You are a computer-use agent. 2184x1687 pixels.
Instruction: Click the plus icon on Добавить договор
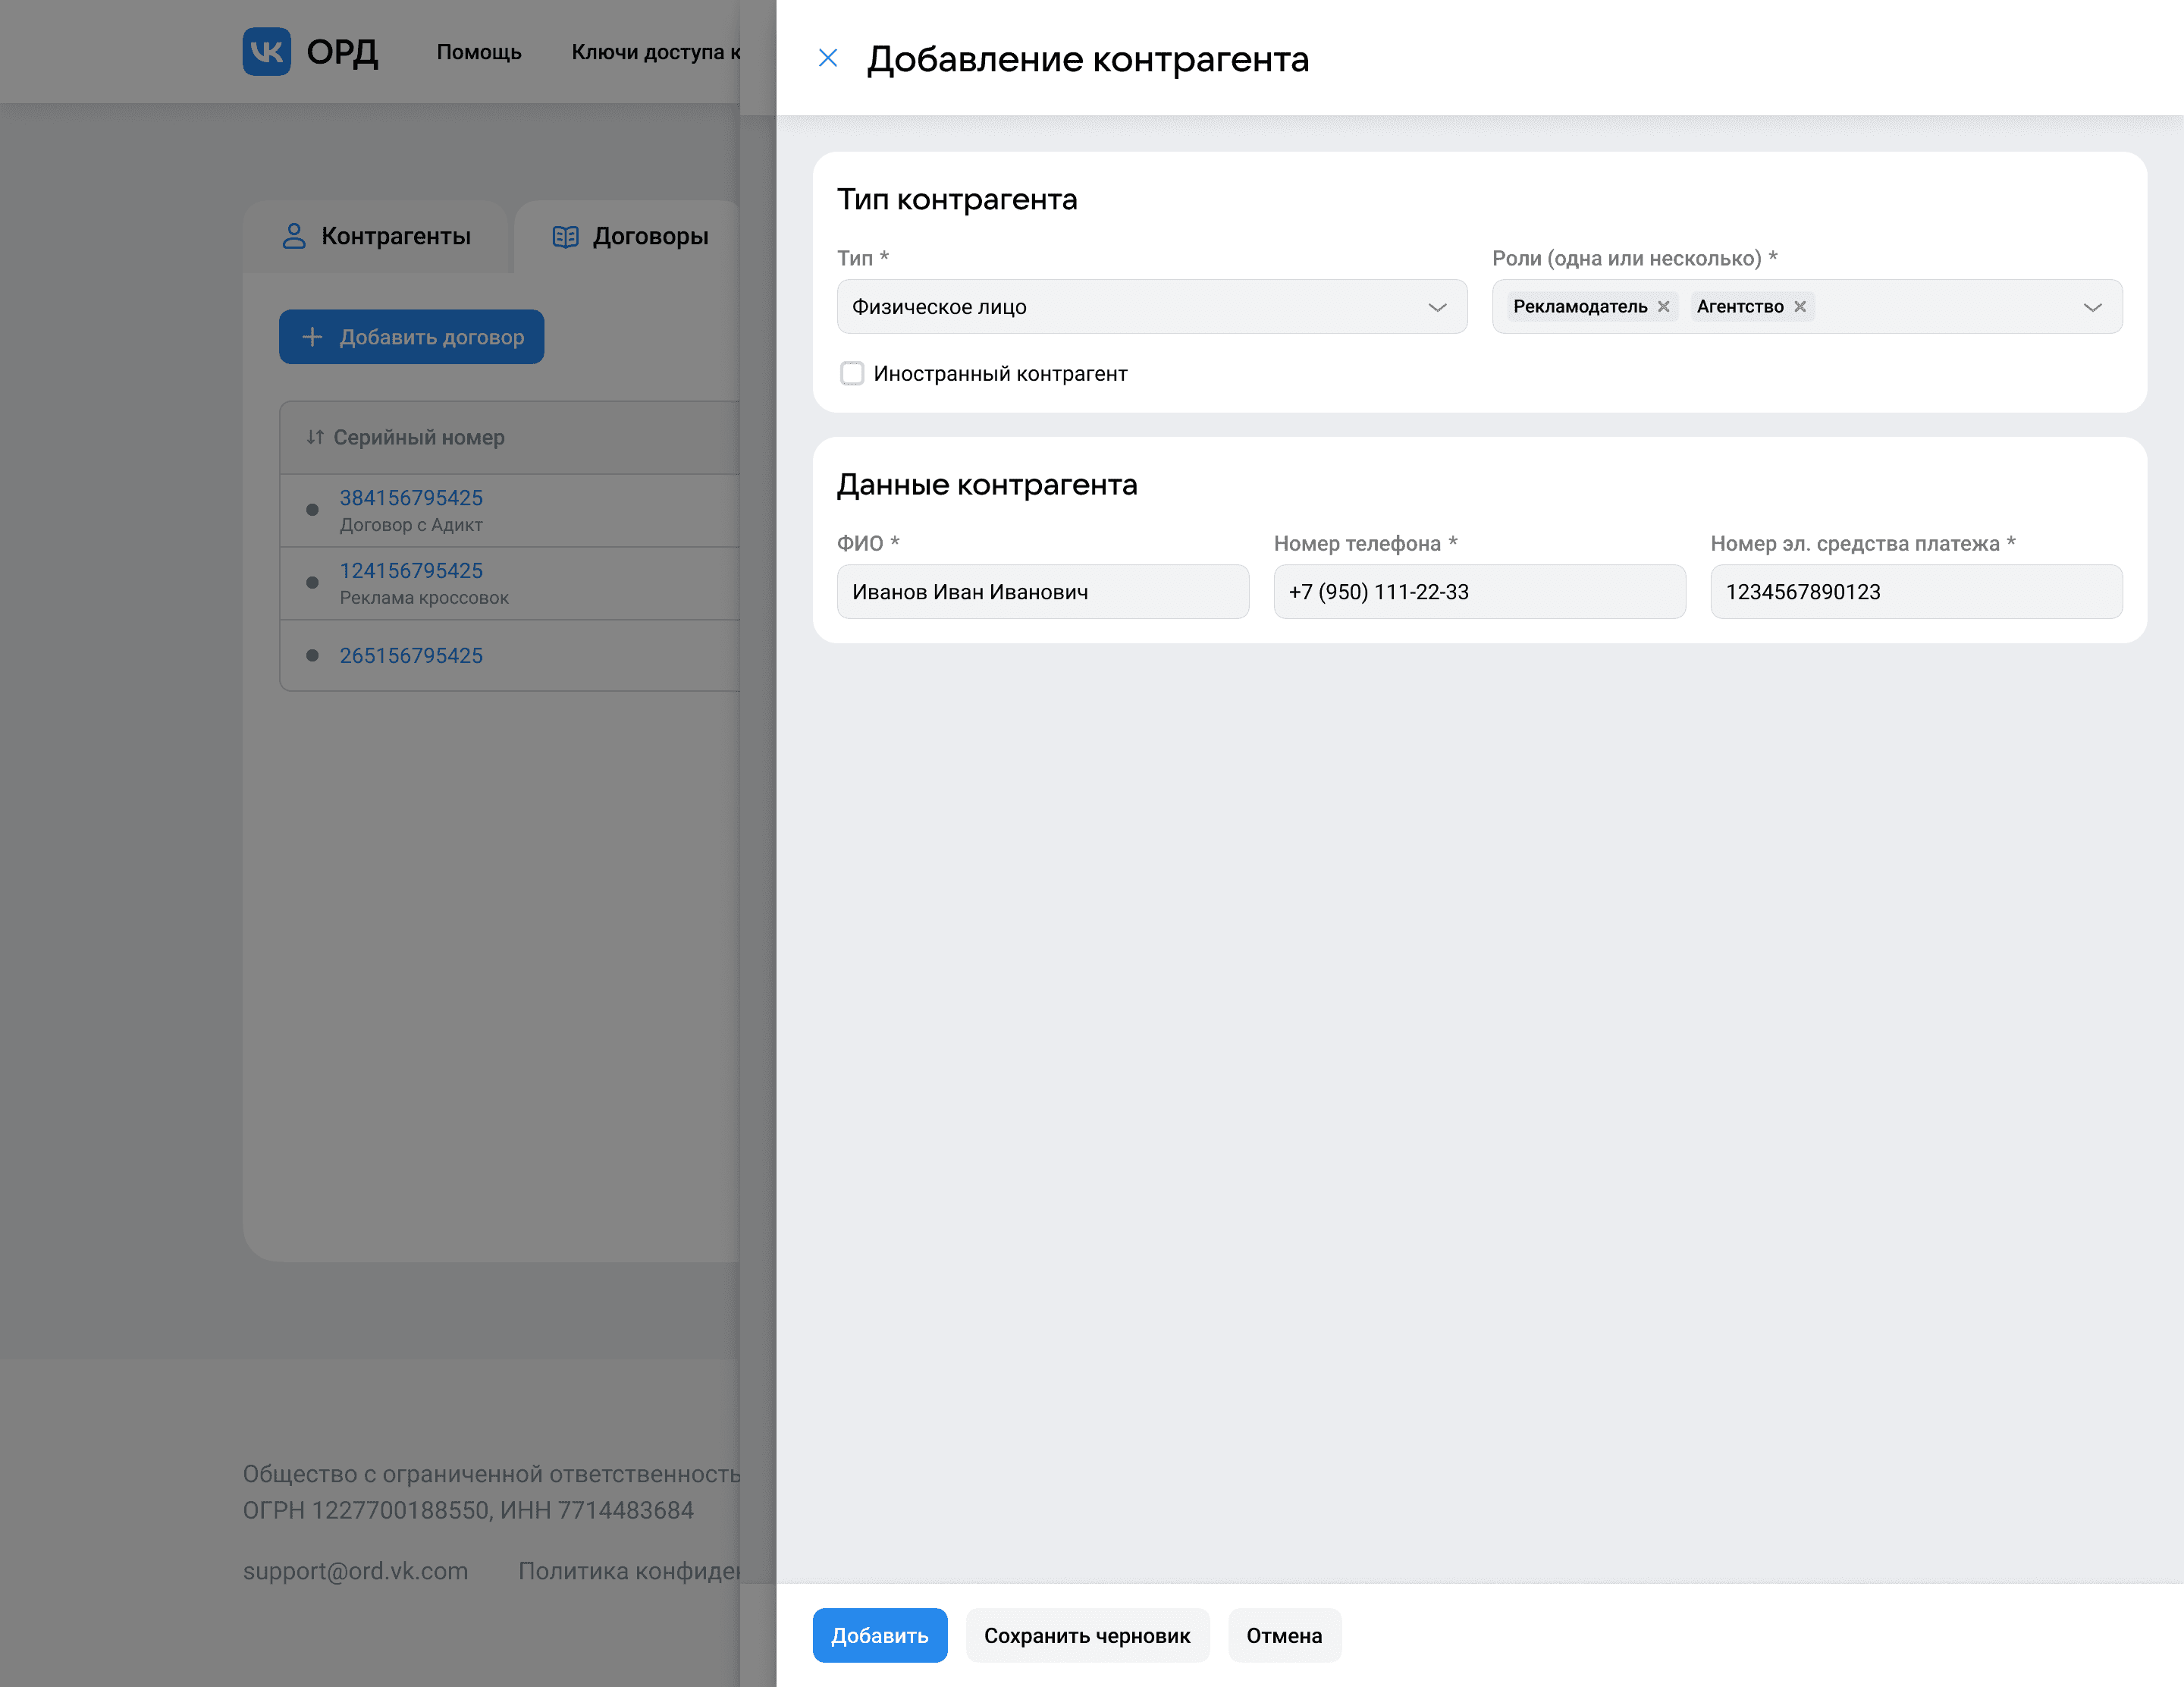click(x=312, y=337)
